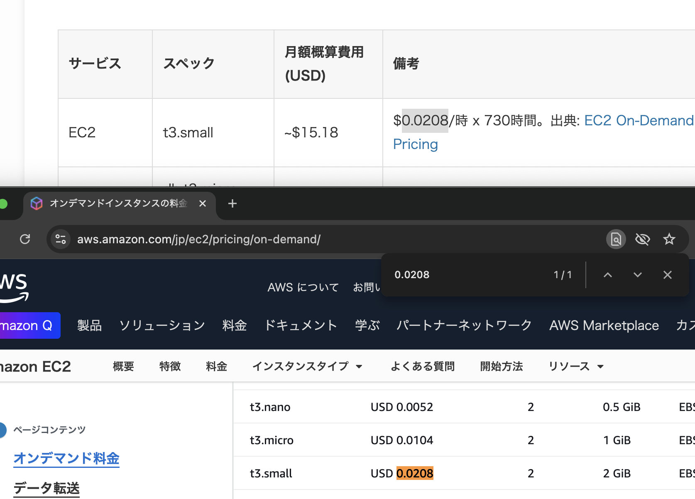The width and height of the screenshot is (695, 499).
Task: Click the find-in-page icon in address bar
Action: pos(616,239)
